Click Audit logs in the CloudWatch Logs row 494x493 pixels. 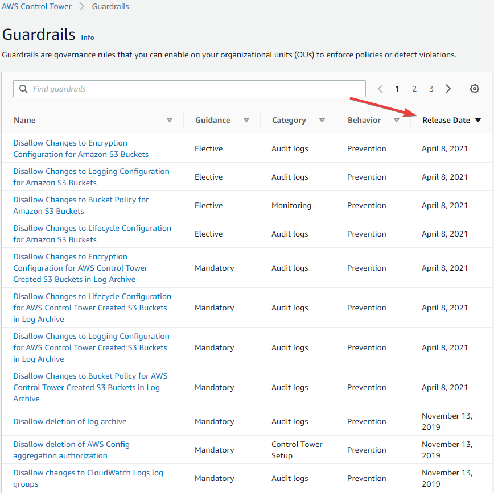tap(290, 478)
